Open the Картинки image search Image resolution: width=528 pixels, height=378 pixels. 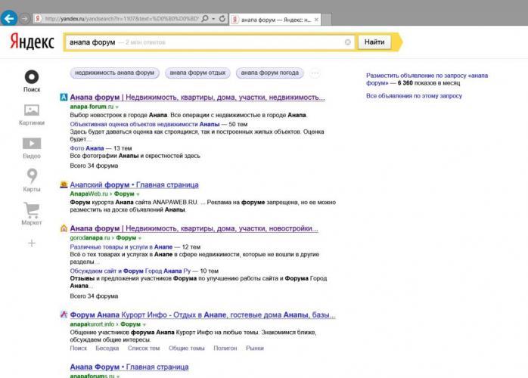coord(32,115)
